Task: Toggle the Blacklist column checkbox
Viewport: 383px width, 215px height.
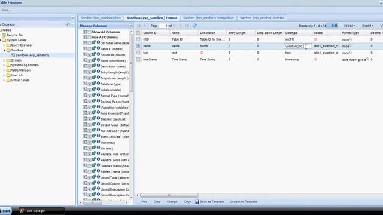Action: (x=89, y=119)
